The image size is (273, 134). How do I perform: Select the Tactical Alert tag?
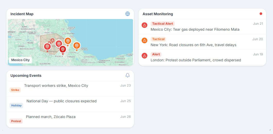[163, 24]
